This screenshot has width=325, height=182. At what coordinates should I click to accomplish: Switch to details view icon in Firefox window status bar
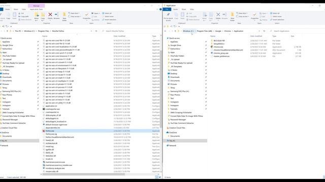[x=157, y=177]
